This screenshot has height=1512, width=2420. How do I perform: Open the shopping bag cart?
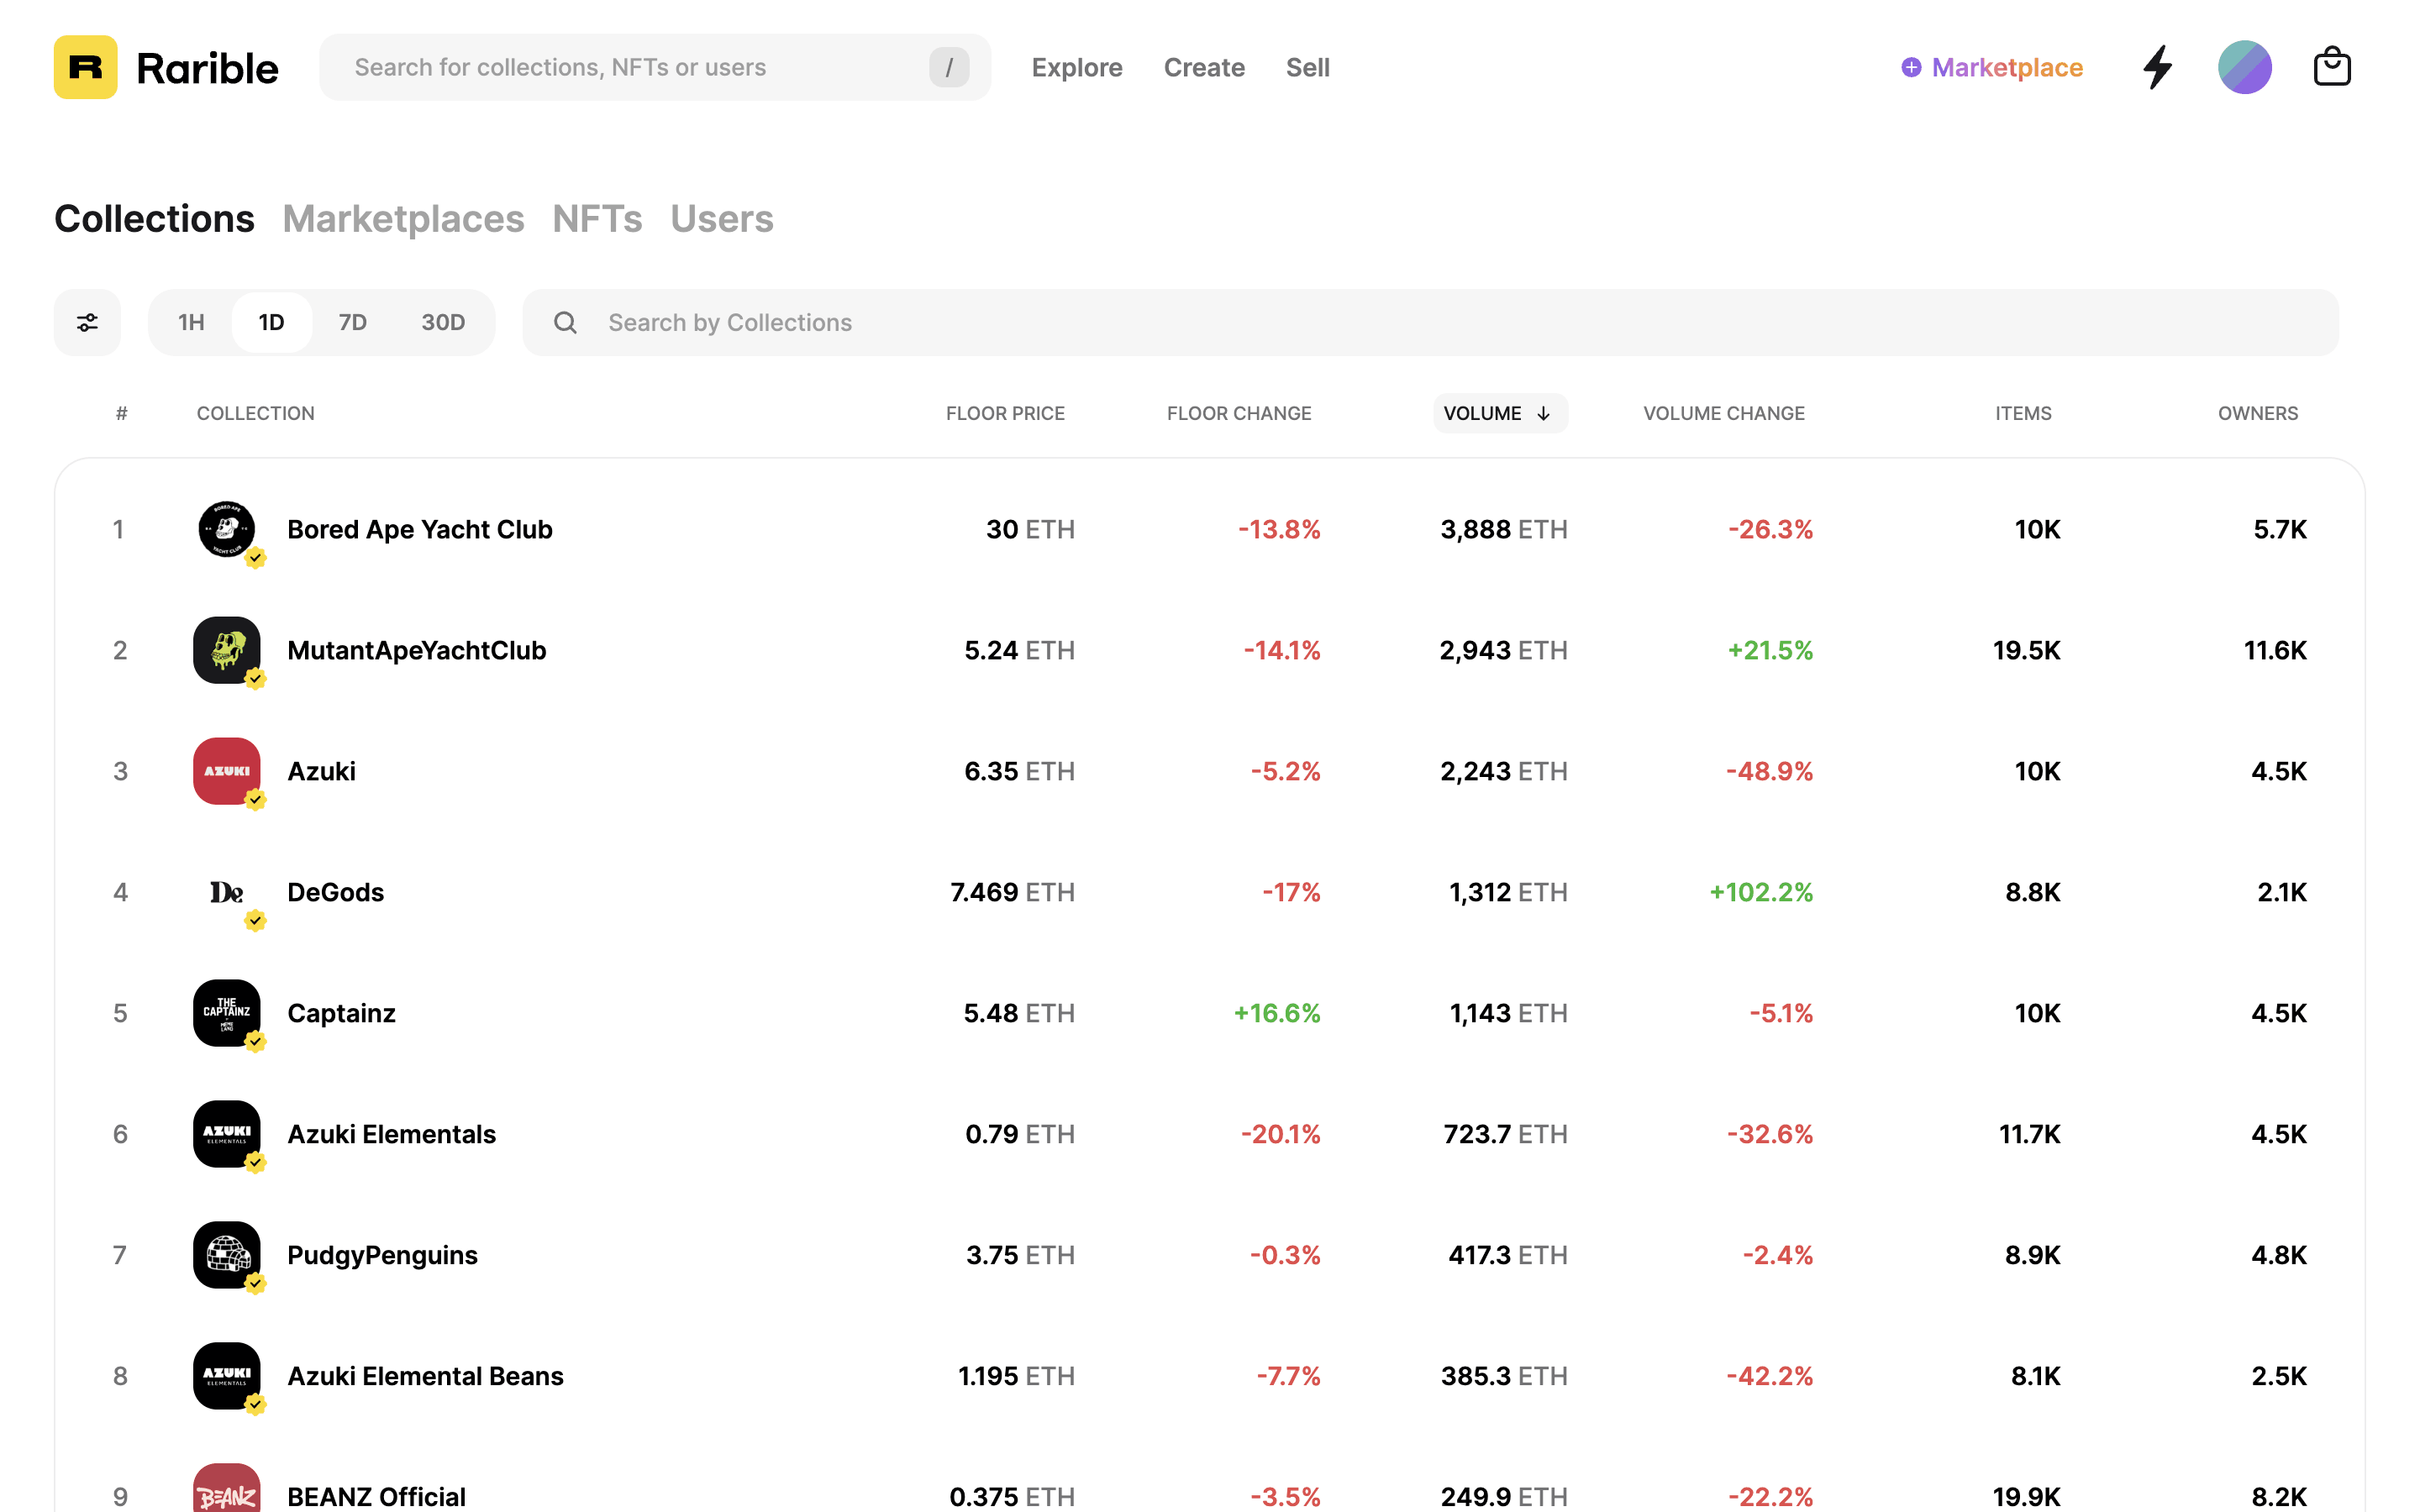pyautogui.click(x=2331, y=67)
